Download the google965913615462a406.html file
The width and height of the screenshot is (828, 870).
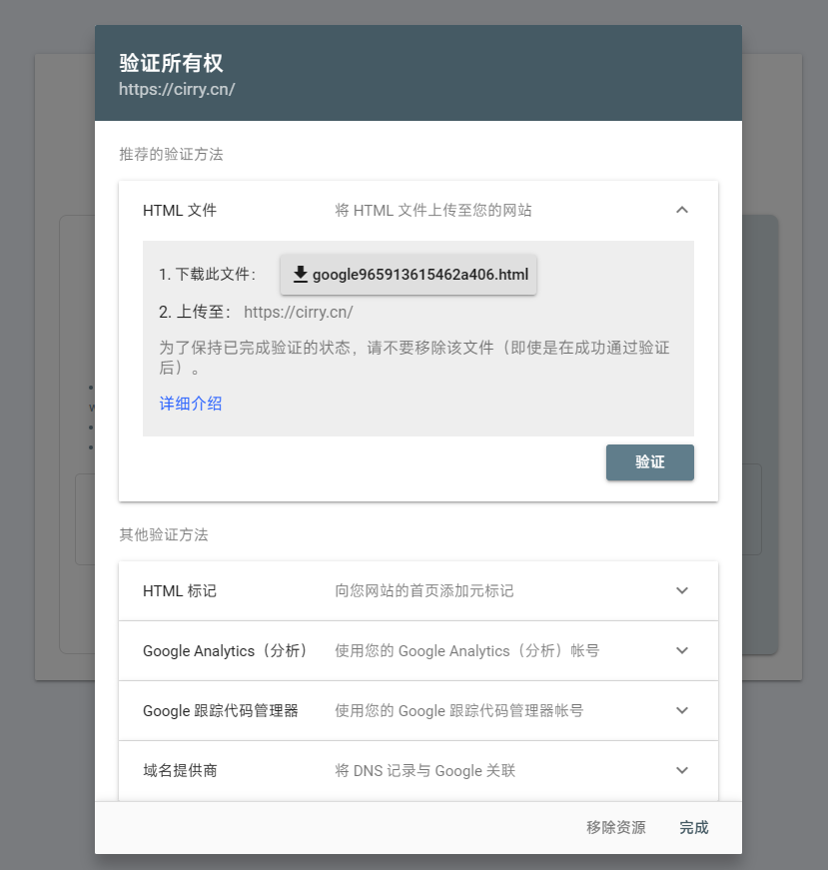pos(410,275)
